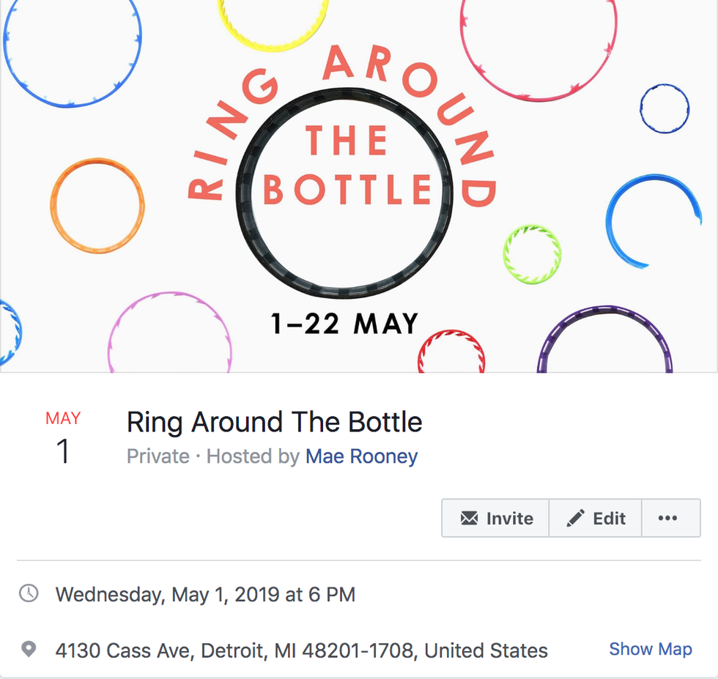Click the envelope icon on the Invite button
Screen dimensions: 718x679
470,518
